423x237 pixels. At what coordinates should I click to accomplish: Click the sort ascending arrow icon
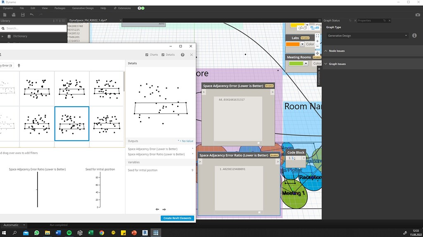[x=19, y=66]
